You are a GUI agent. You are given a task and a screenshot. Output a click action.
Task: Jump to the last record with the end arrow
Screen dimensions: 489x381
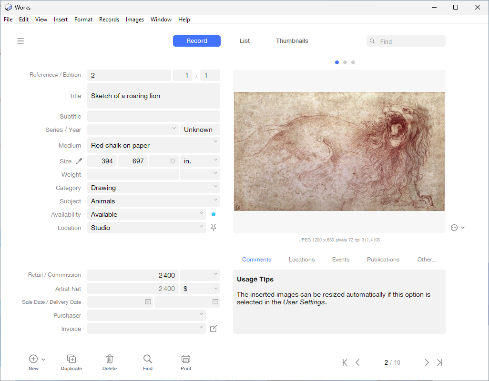pyautogui.click(x=439, y=362)
